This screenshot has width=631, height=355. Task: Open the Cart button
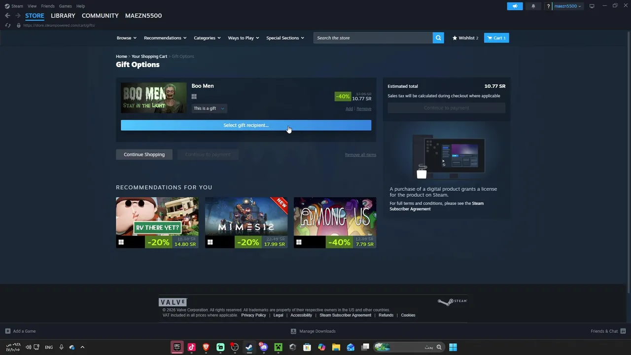(x=496, y=38)
